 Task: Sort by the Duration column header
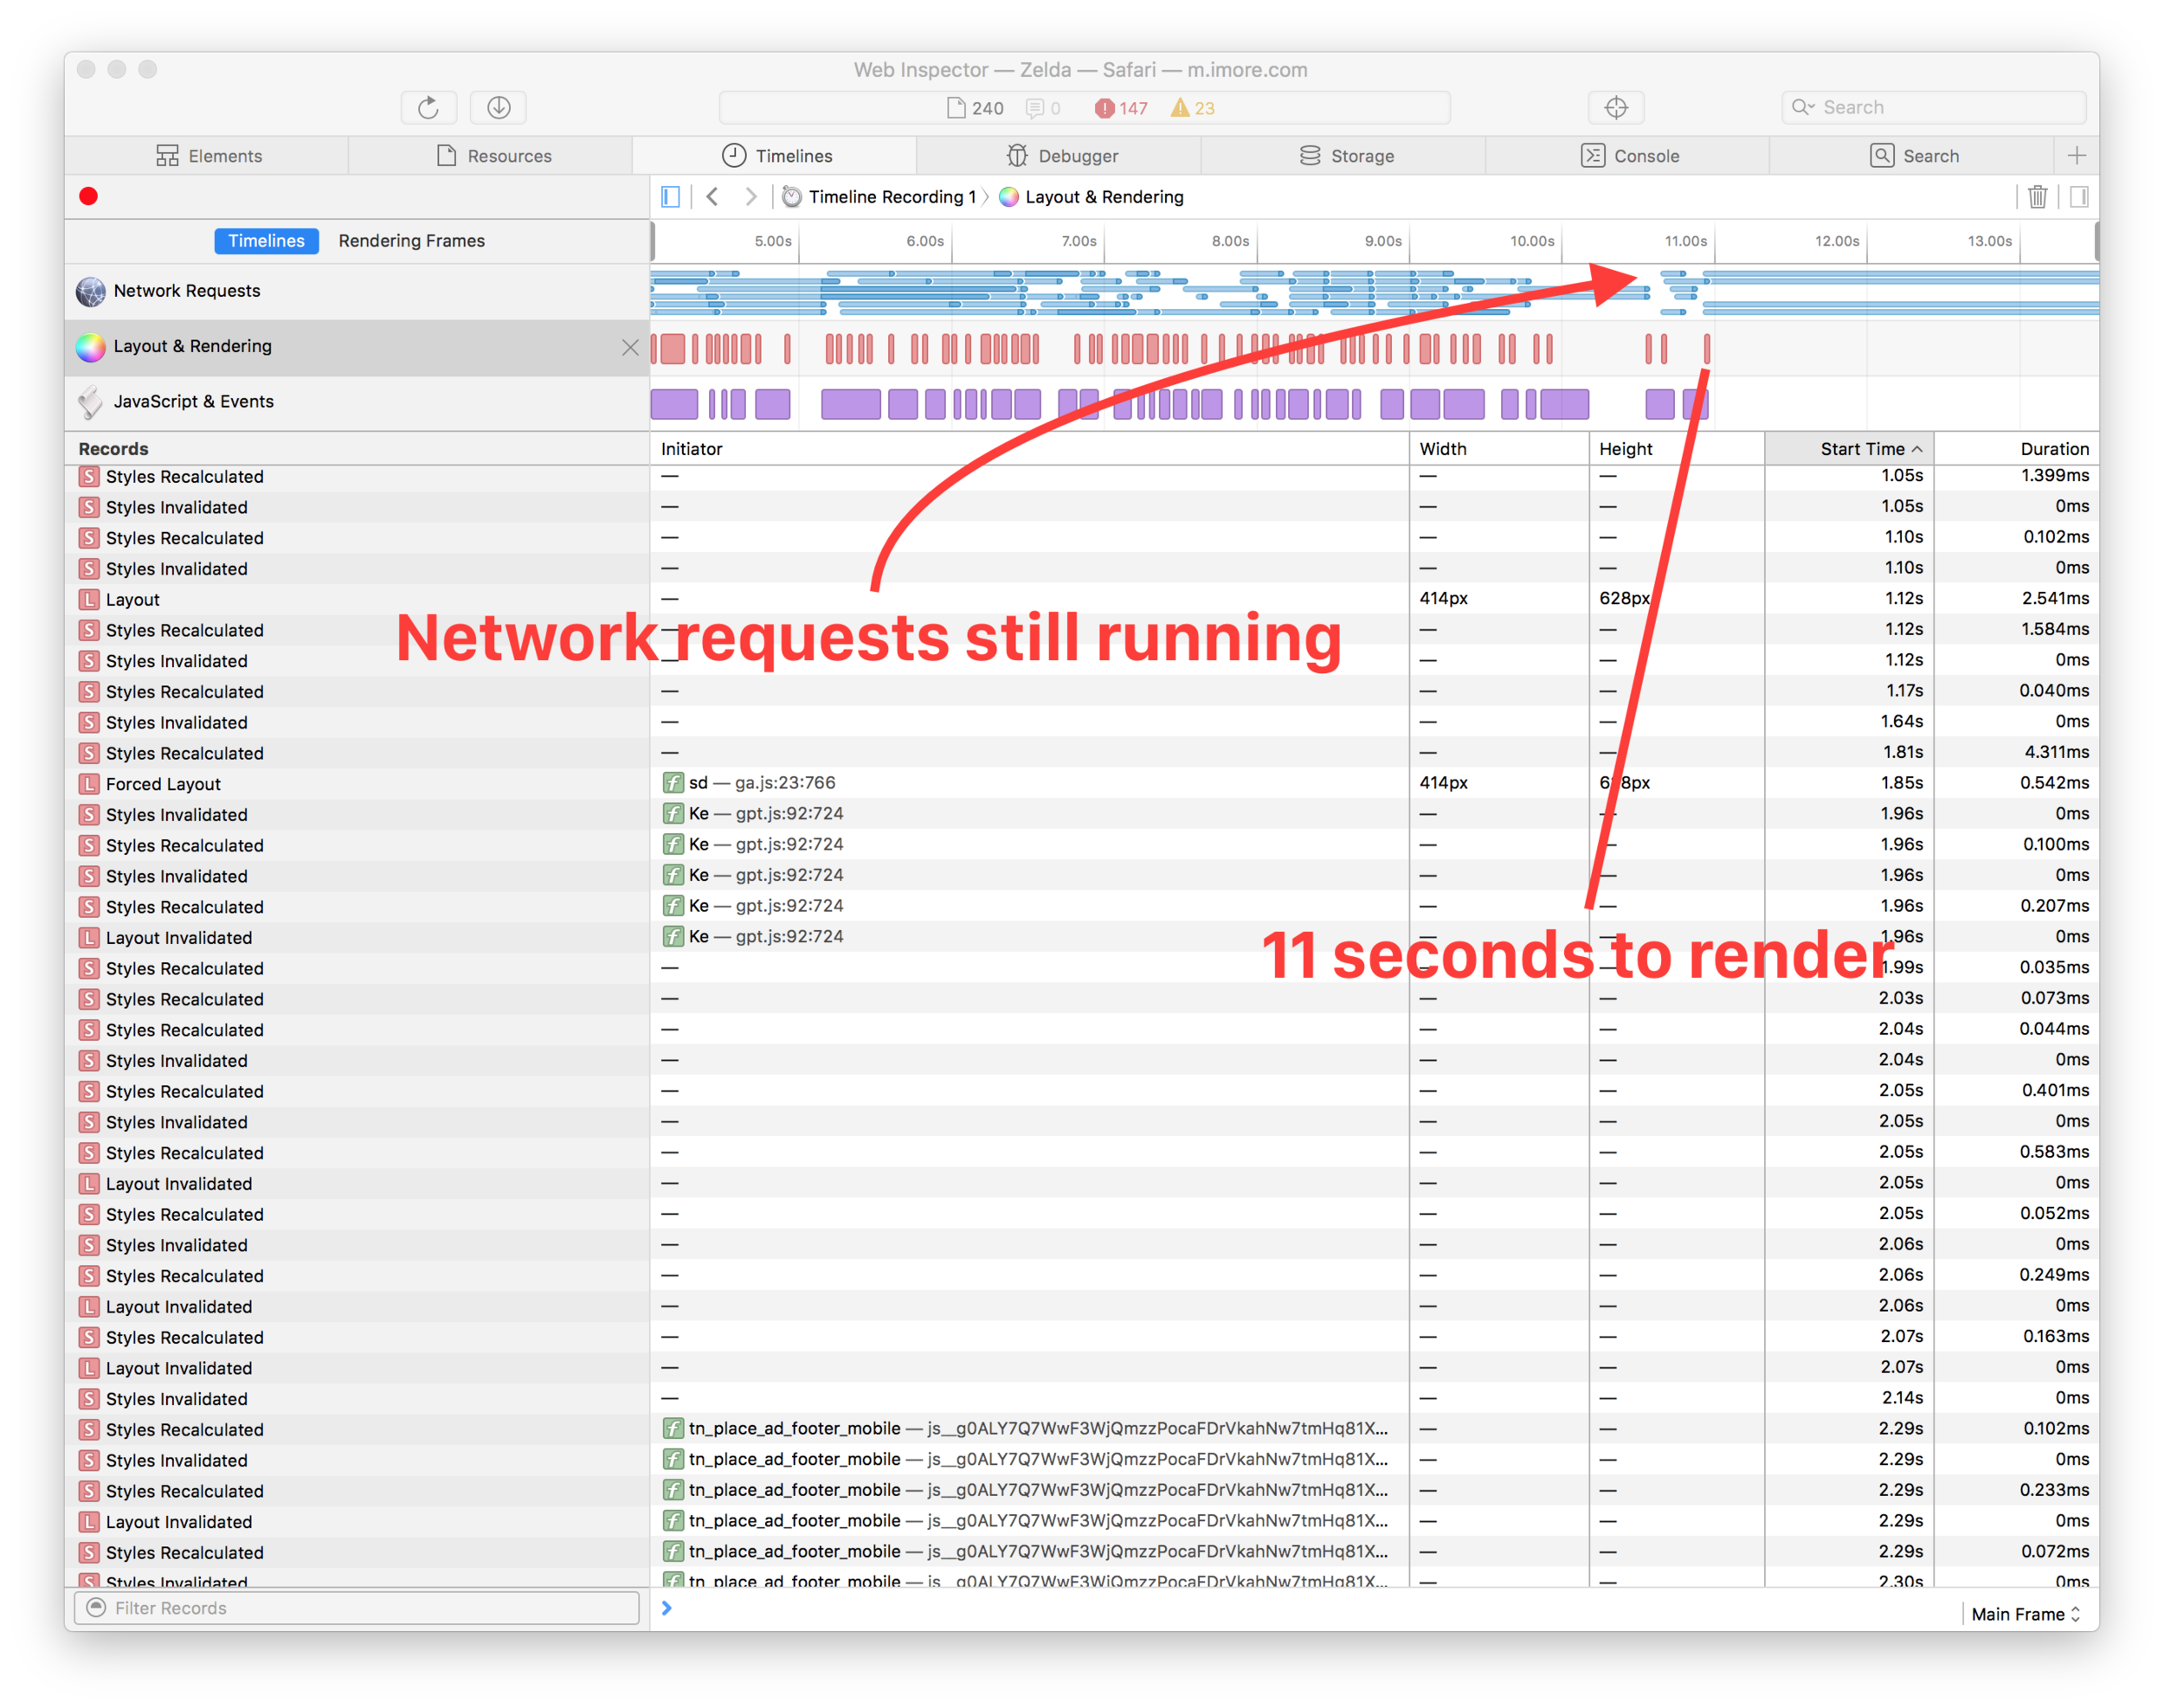click(2017, 449)
